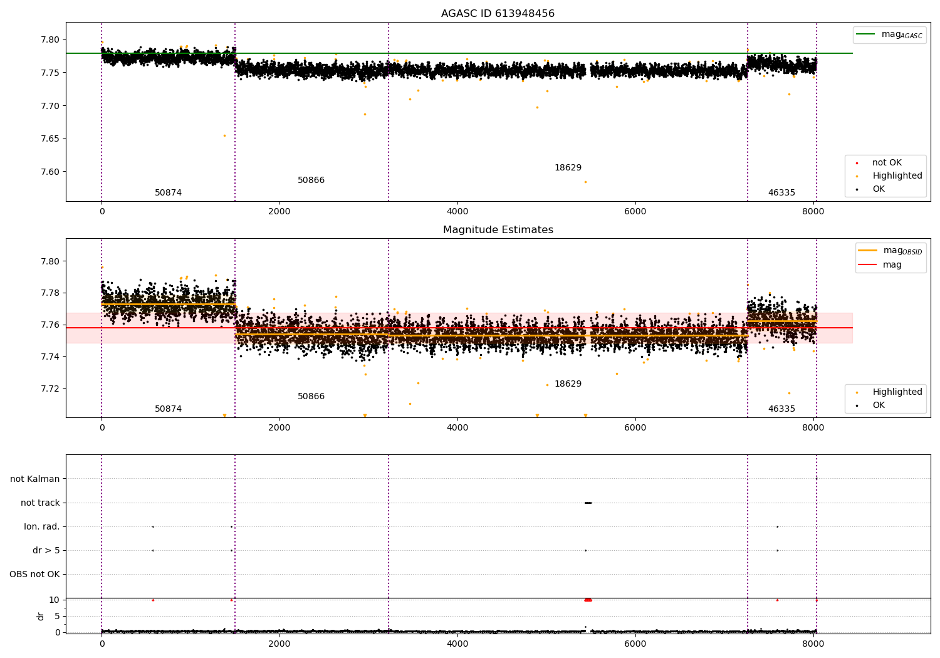This screenshot has width=940, height=658.
Task: Click obsid label 50866 in Magnitude Estimates plot
Action: (x=311, y=397)
